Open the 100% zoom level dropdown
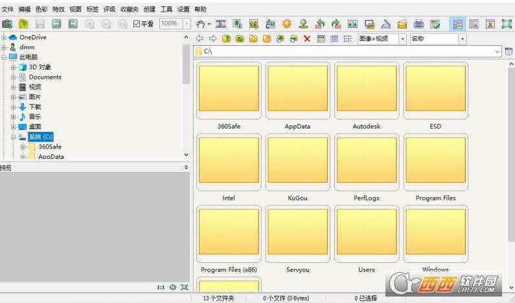 click(x=187, y=24)
